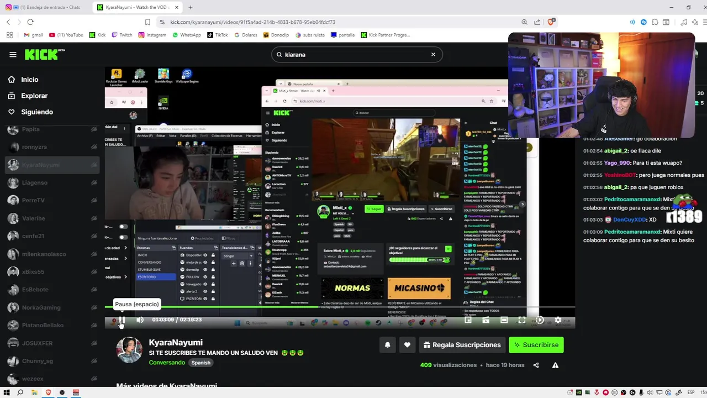This screenshot has height=398, width=707.
Task: Focus the Kick search field
Action: [x=356, y=55]
